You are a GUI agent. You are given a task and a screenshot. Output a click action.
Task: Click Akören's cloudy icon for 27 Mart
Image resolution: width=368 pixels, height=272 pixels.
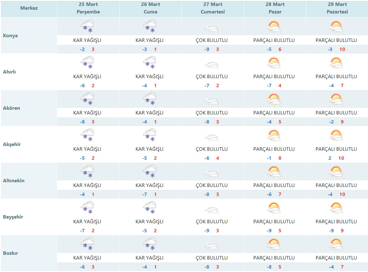(x=212, y=101)
